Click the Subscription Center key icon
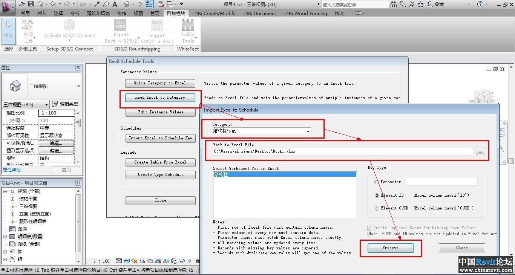515x275 pixels. coord(403,4)
